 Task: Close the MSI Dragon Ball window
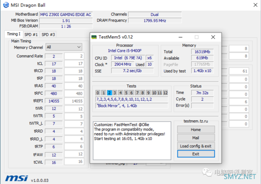pyautogui.click(x=256, y=5)
